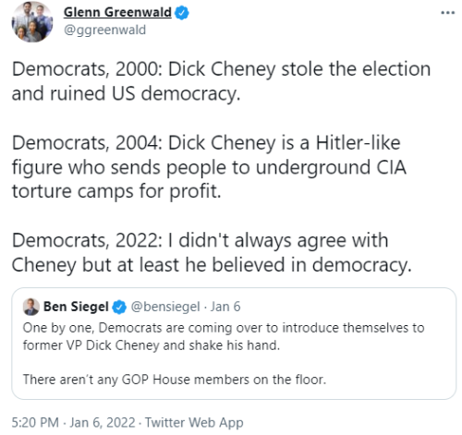Screen dimensions: 462x435
Task: Open the three-dot more options menu
Action: click(448, 13)
